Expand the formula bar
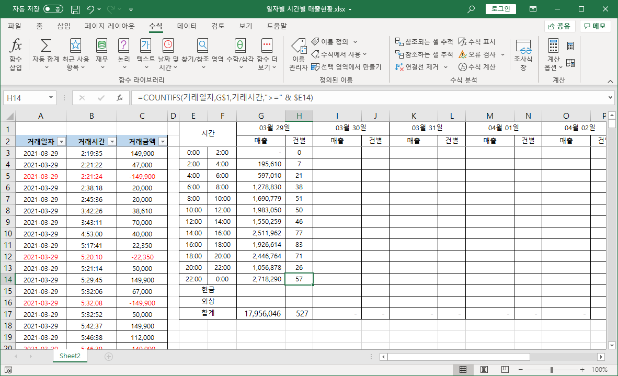This screenshot has width=618, height=376. click(x=610, y=97)
